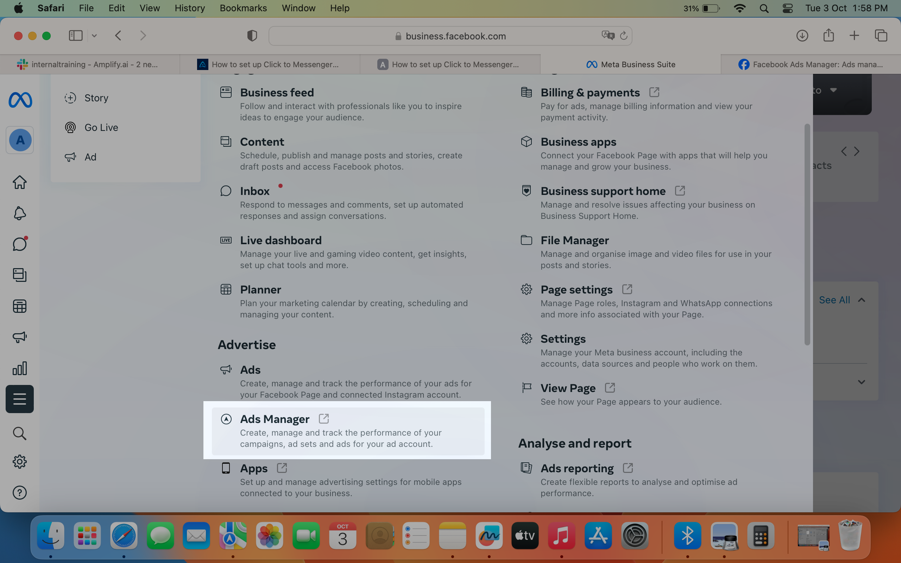Click external link icon next to Page settings
The height and width of the screenshot is (563, 901).
click(627, 289)
